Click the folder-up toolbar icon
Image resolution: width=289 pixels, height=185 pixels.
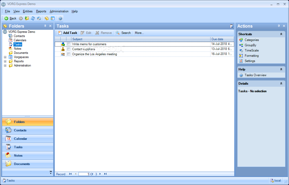point(27,18)
